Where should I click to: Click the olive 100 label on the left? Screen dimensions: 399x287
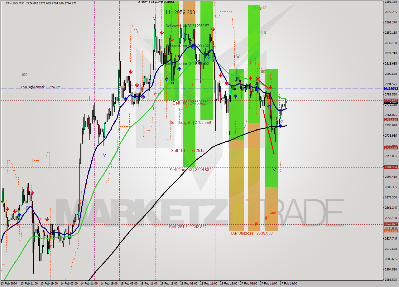pyautogui.click(x=24, y=75)
